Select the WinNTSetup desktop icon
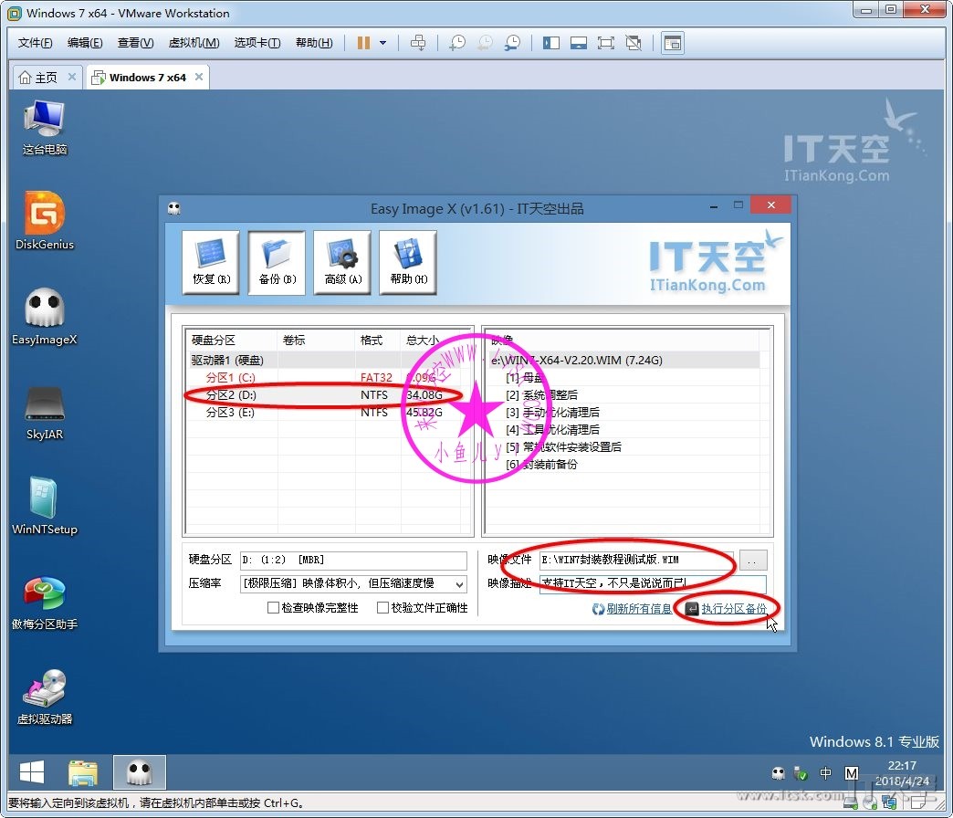The width and height of the screenshot is (953, 818). click(45, 504)
